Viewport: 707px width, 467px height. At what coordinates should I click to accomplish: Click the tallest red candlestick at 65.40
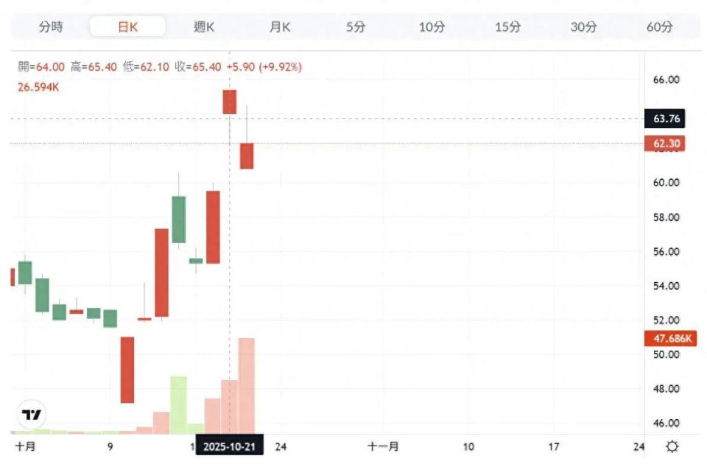[x=230, y=102]
